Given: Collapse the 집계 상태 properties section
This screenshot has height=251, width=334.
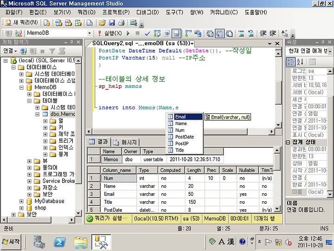Looking at the screenshot, I should point(288,142).
